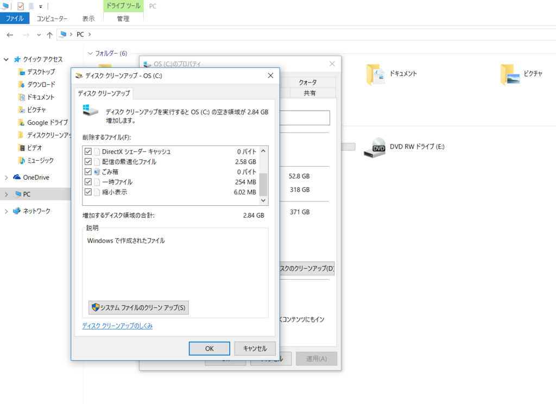
Task: Click ディスクのクリーンアップ(D) in properties window
Action: (307, 268)
